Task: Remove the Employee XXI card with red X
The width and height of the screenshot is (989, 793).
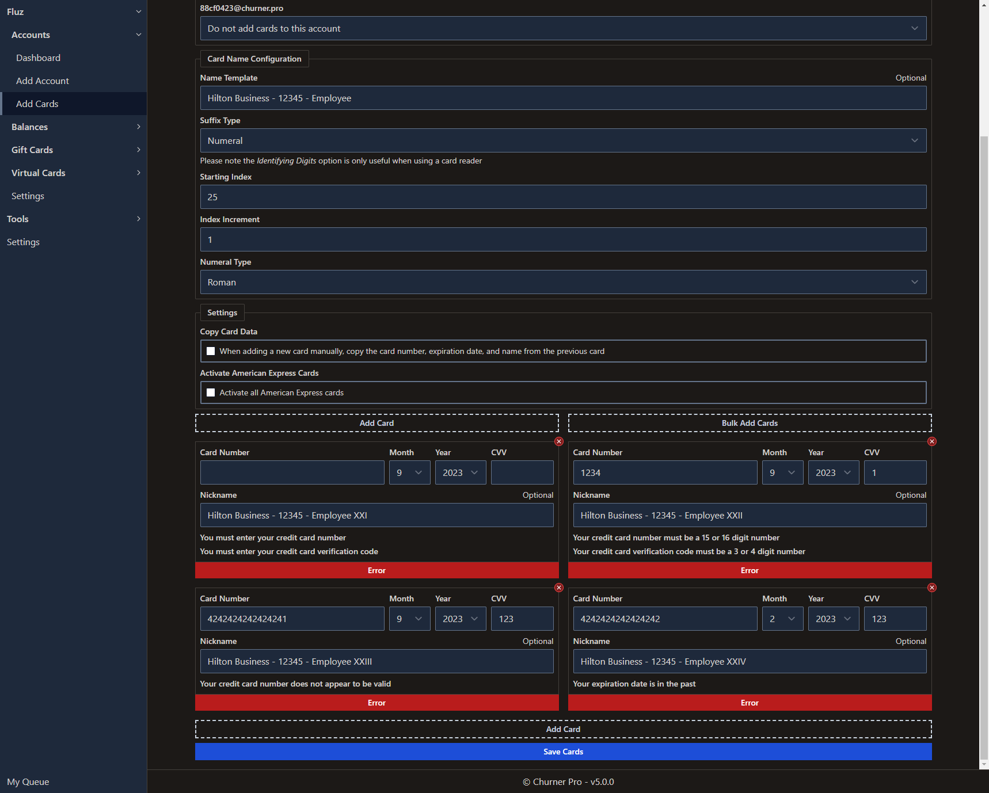Action: click(x=558, y=441)
